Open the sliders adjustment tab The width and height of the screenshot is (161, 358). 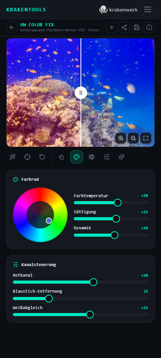(107, 157)
